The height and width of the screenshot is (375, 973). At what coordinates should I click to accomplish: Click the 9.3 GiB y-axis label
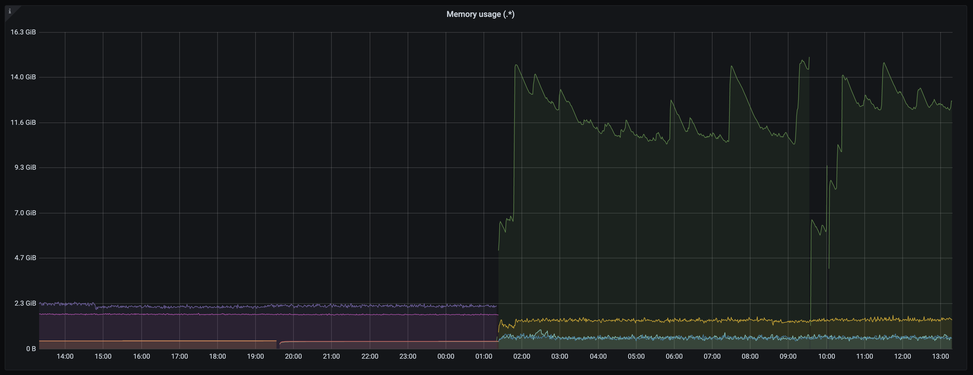[x=25, y=167]
